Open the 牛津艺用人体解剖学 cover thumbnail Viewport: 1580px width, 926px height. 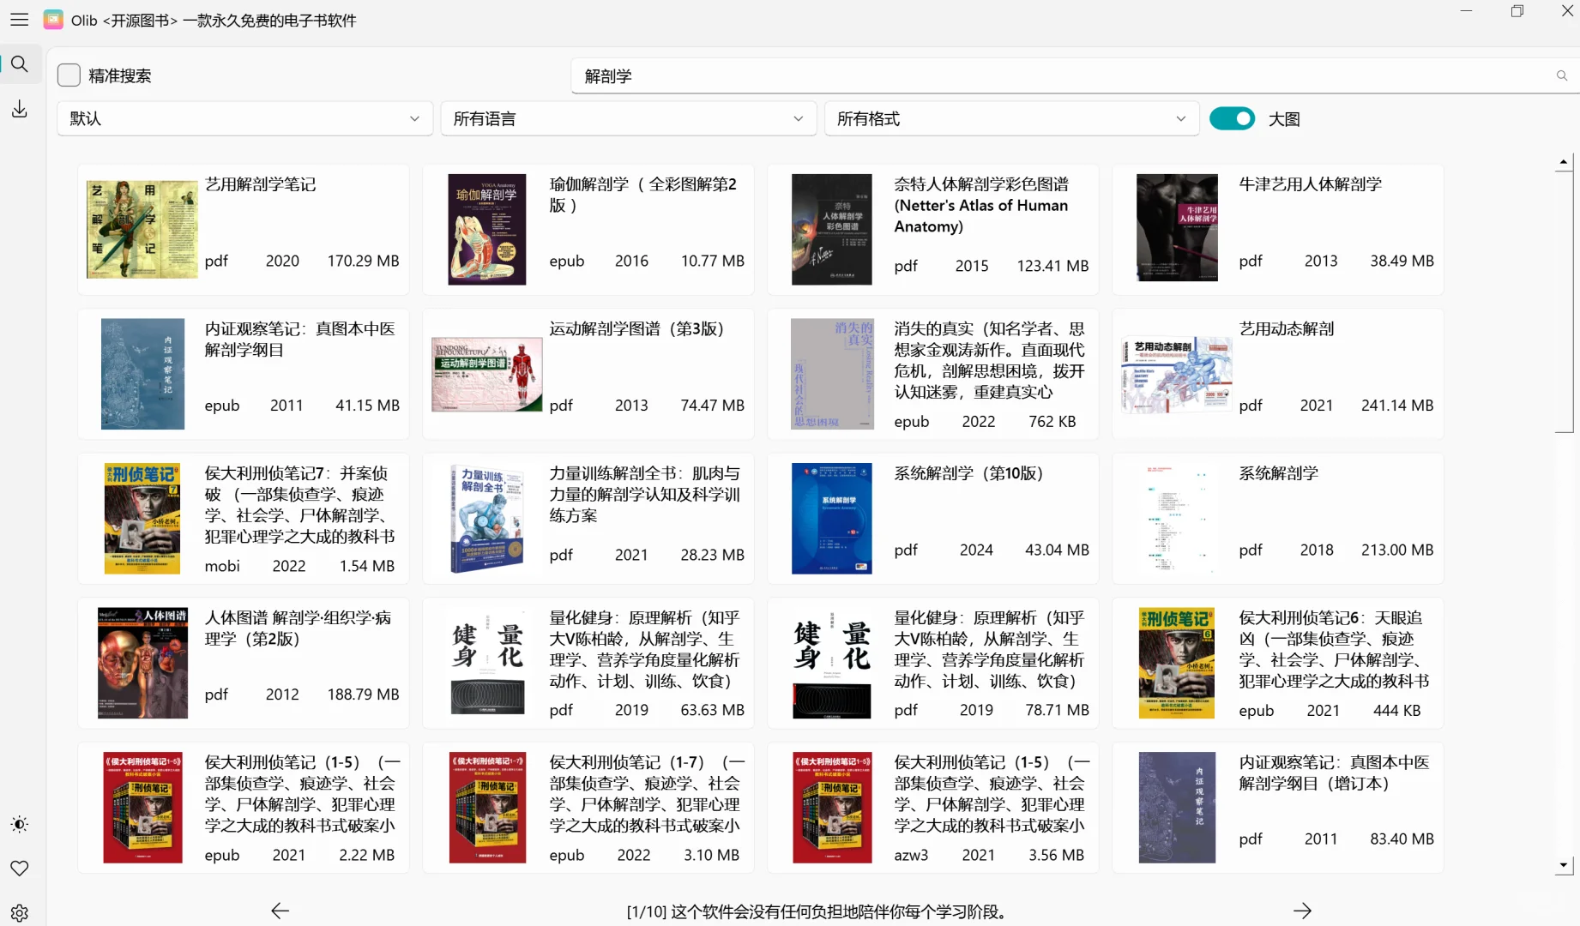(x=1176, y=228)
